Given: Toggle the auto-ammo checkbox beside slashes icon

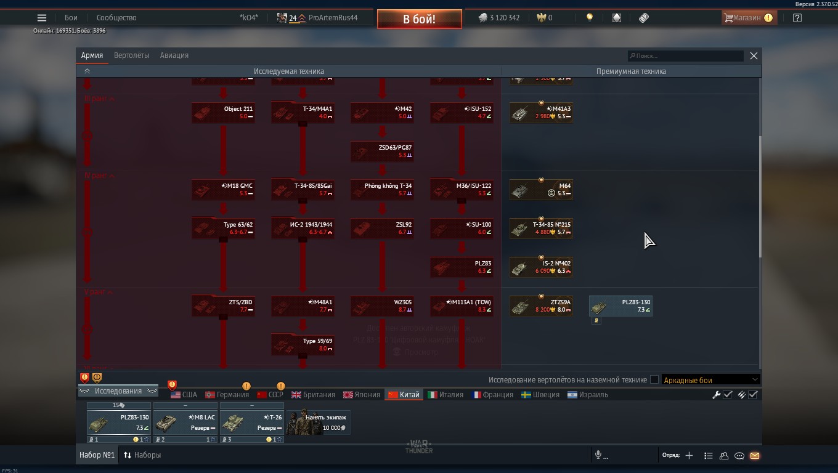Looking at the screenshot, I should tap(753, 395).
